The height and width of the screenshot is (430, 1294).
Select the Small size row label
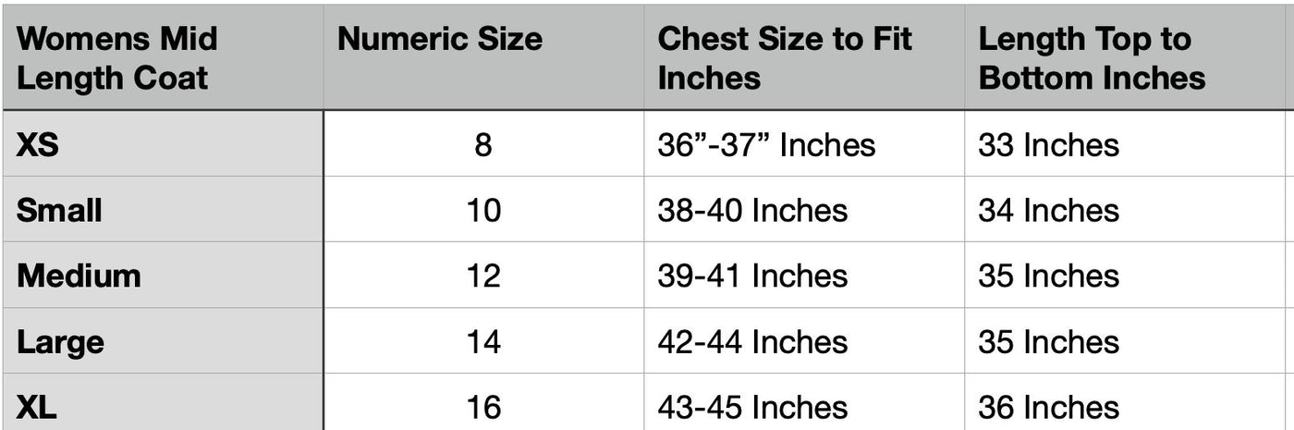click(x=59, y=210)
